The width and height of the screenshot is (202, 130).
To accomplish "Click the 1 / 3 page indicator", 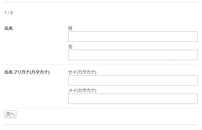I will pyautogui.click(x=8, y=13).
